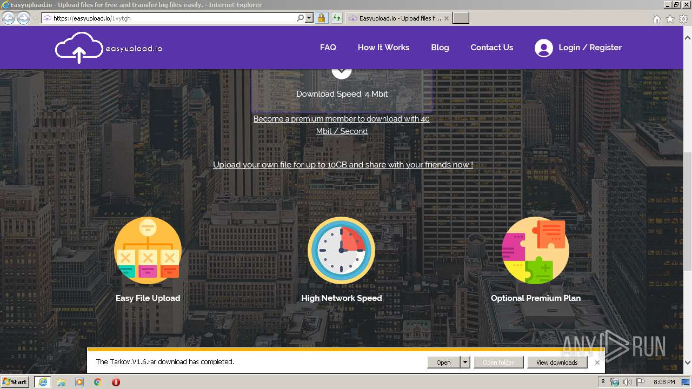
Task: Click the page scrollbar up arrow
Action: (x=688, y=38)
